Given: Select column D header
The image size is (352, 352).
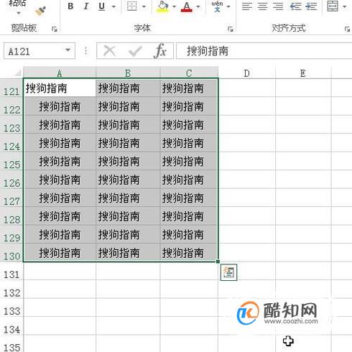Looking at the screenshot, I should click(246, 73).
